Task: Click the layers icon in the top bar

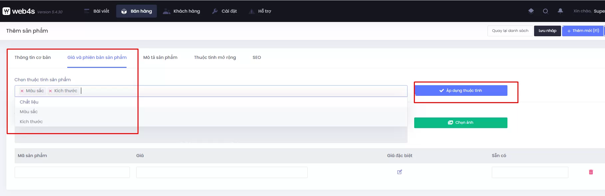Action: [x=531, y=11]
